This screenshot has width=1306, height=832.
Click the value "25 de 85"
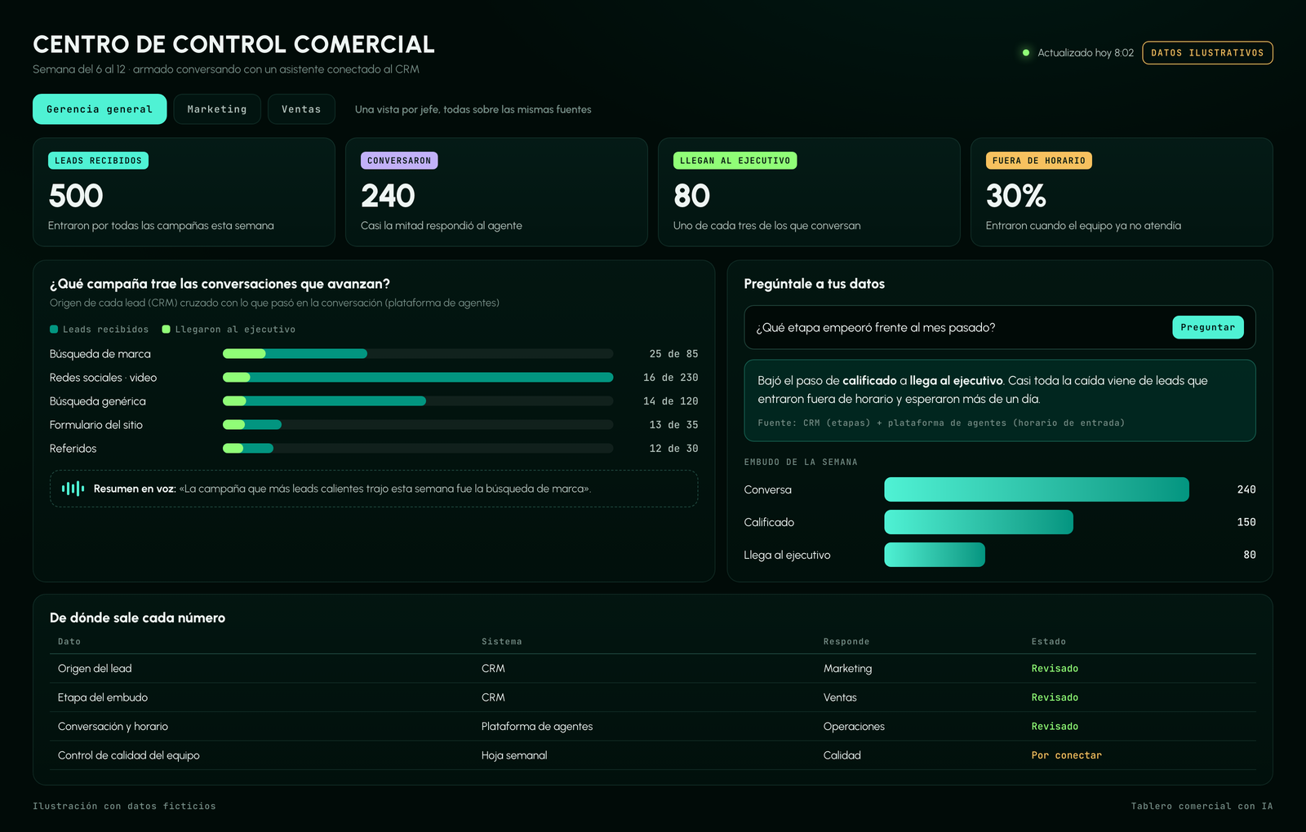pos(673,354)
